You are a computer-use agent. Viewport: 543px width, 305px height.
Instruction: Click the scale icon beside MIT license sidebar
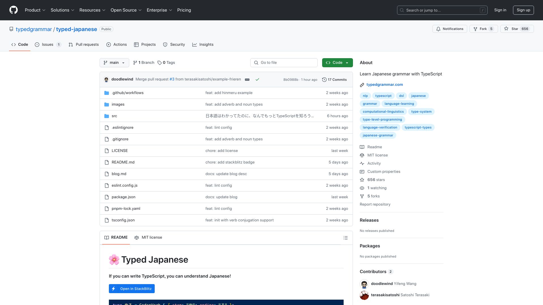362,155
